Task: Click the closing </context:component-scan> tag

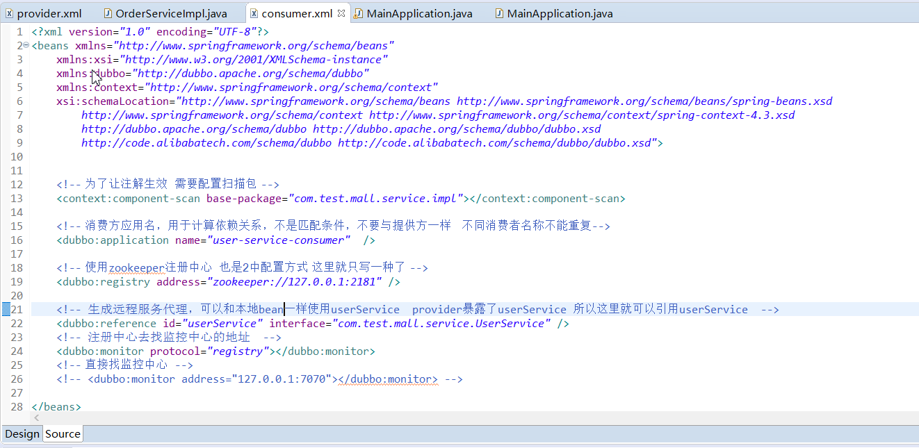Action: 548,199
